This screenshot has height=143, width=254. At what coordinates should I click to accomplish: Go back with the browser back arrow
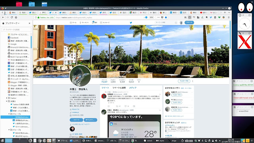(x=3, y=17)
